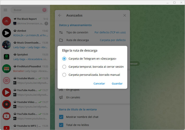Click the Datos y almacenamiento heading
The image size is (185, 130).
[75, 25]
